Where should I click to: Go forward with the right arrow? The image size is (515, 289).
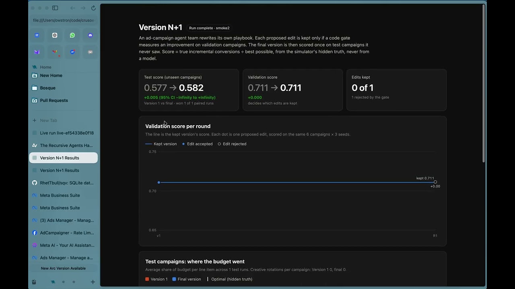(83, 8)
